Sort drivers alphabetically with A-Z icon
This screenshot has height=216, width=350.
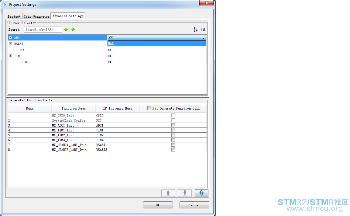(x=196, y=30)
